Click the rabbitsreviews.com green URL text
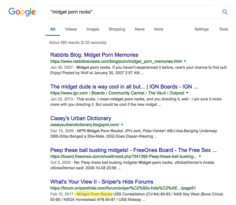236x205 pixels. pyautogui.click(x=116, y=61)
